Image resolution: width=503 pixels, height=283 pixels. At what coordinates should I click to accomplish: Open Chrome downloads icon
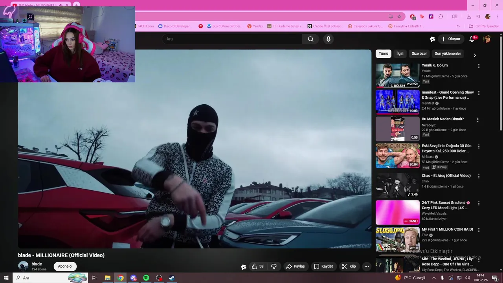[469, 17]
